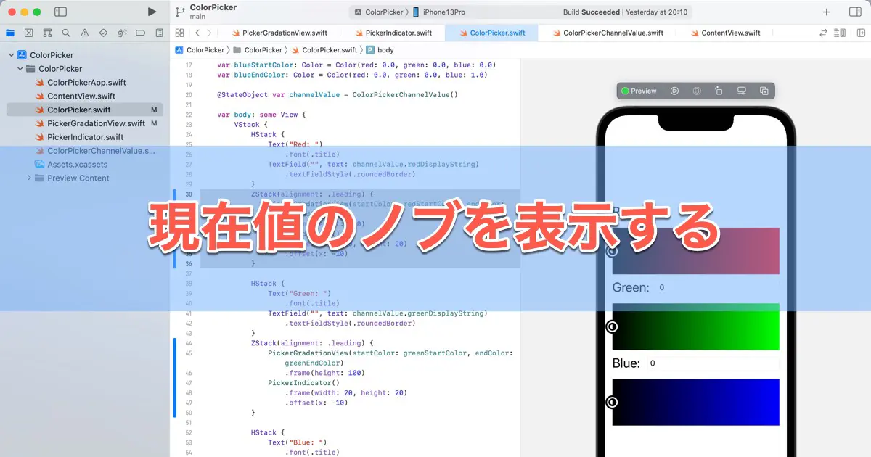Click the swap editor arrows icon
Image resolution: width=871 pixels, height=457 pixels.
823,33
